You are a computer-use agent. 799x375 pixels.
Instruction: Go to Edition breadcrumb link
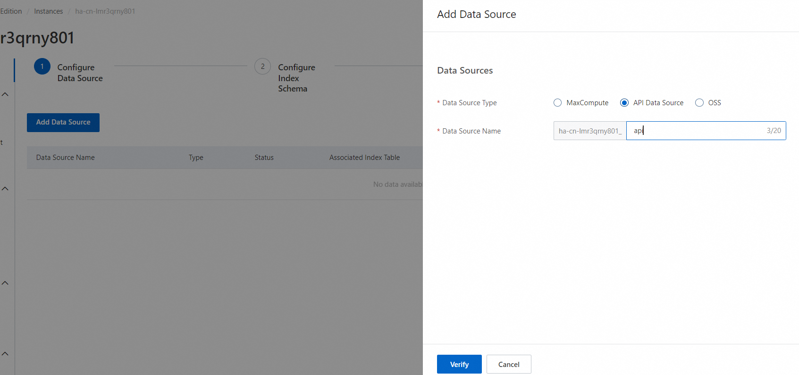(x=11, y=11)
